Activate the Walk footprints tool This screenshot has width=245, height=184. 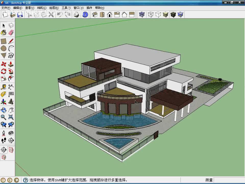click(x=4, y=140)
